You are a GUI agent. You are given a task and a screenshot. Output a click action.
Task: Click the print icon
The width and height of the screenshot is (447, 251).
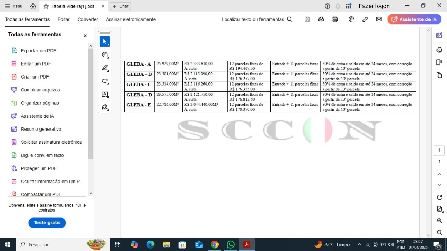click(x=335, y=20)
